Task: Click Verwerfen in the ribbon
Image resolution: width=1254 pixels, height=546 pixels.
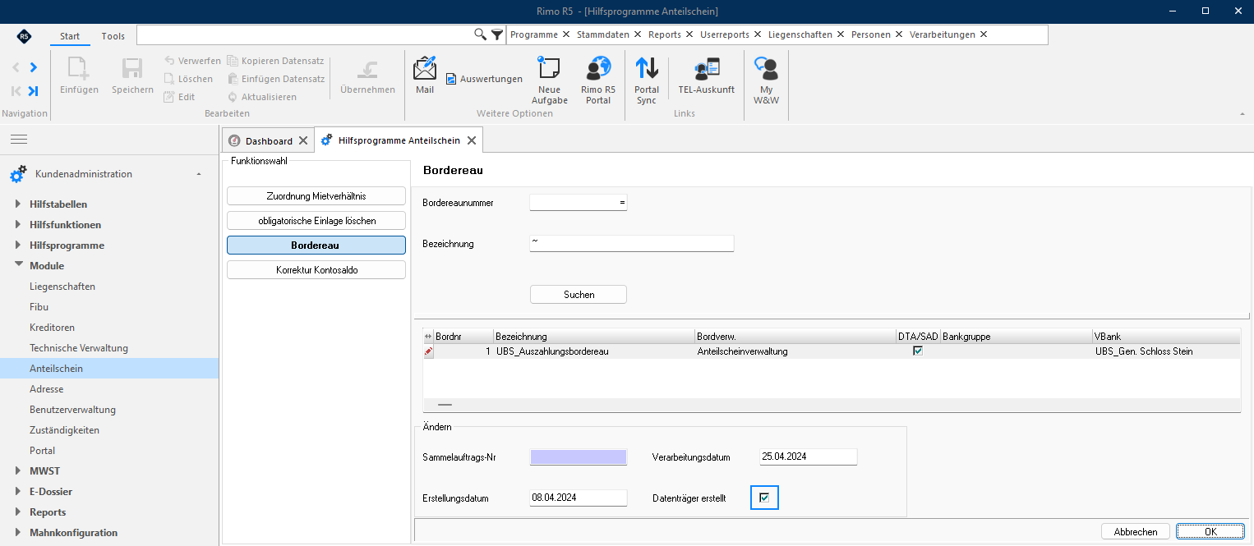Action: (192, 61)
